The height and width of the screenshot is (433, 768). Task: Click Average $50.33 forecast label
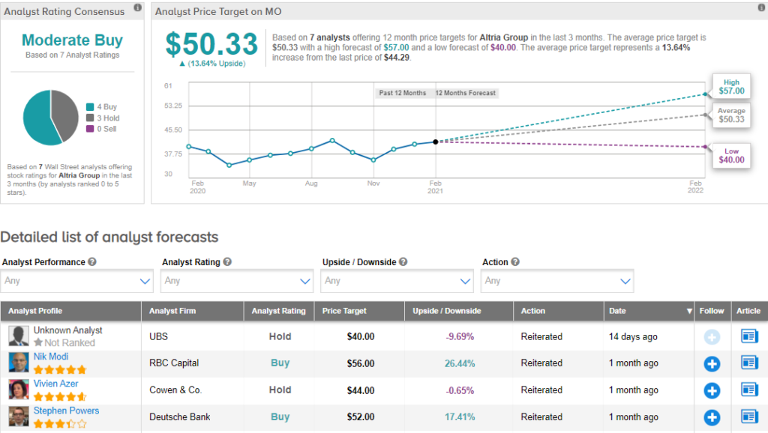pyautogui.click(x=731, y=115)
